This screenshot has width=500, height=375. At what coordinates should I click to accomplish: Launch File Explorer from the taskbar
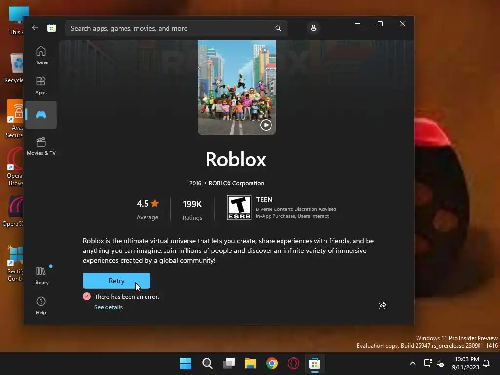[250, 363]
